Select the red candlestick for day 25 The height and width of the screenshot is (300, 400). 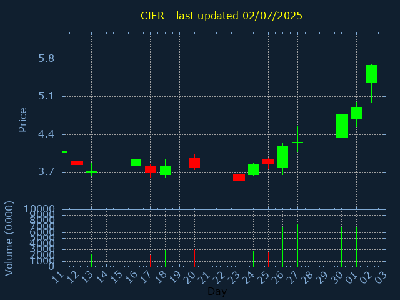[x=268, y=161]
